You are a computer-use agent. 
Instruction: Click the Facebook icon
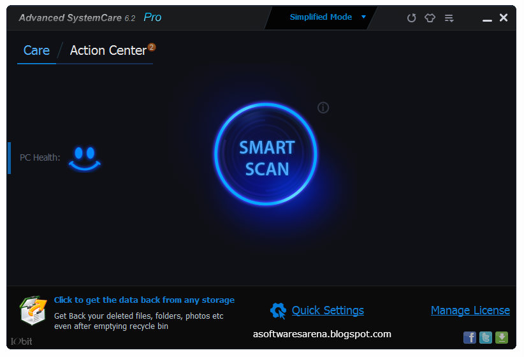(x=470, y=337)
